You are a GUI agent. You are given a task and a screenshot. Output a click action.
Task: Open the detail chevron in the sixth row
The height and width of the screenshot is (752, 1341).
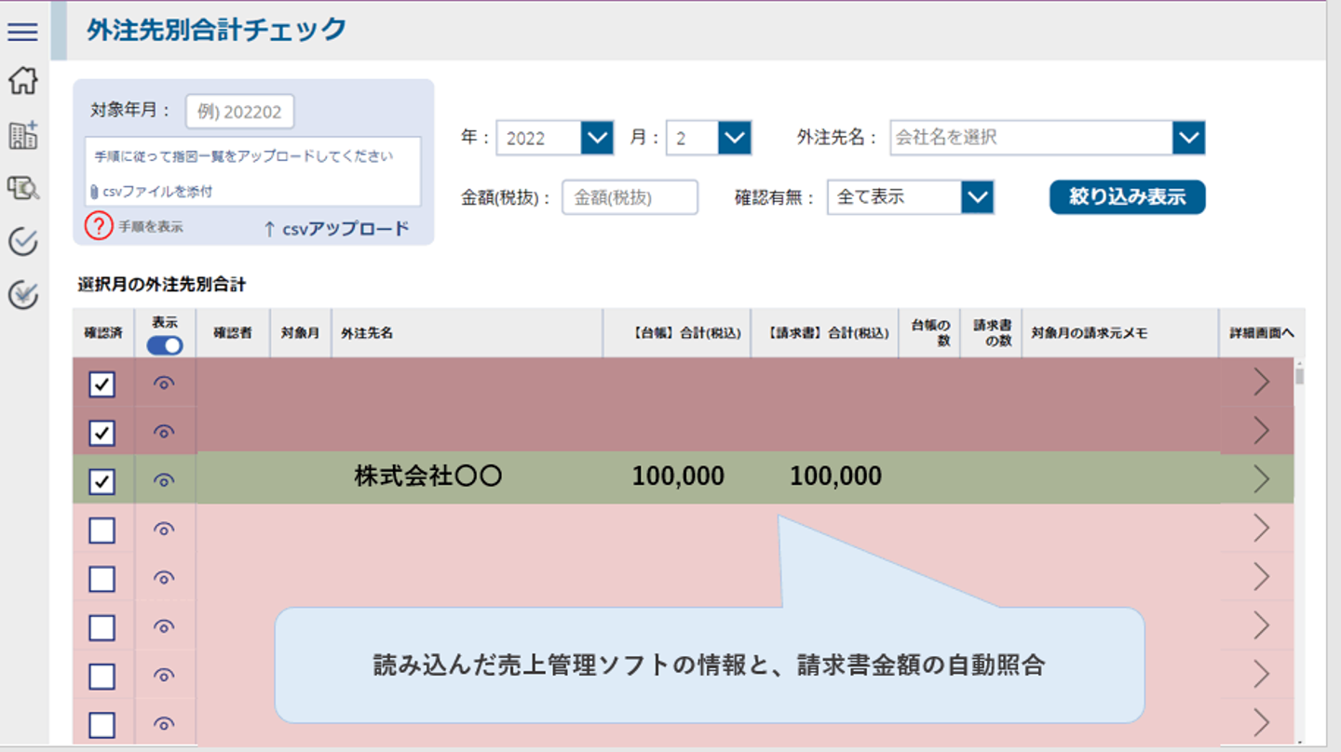(x=1262, y=625)
